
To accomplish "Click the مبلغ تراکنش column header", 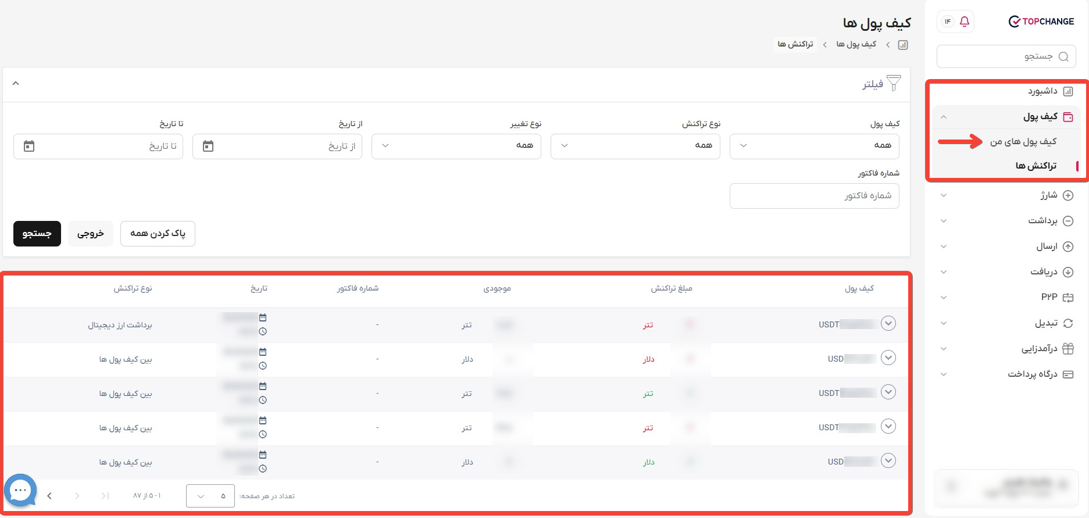I will tap(672, 288).
